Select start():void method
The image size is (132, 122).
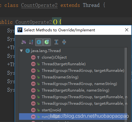51,110
